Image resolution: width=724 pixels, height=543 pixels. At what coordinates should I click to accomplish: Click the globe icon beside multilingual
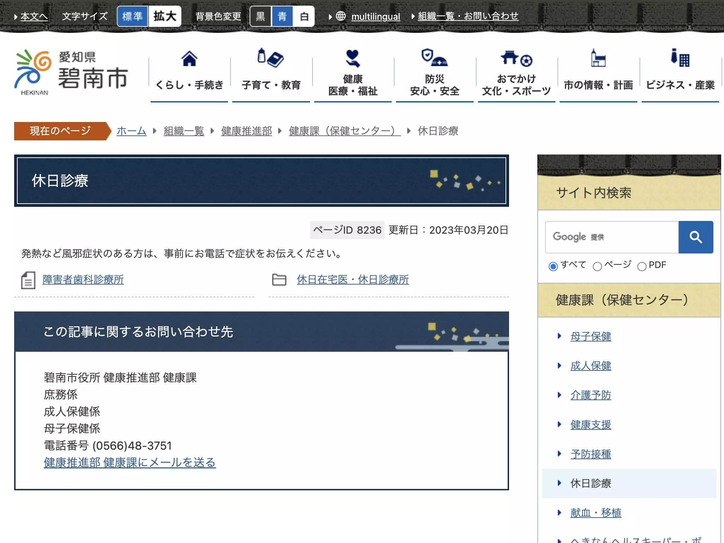340,16
